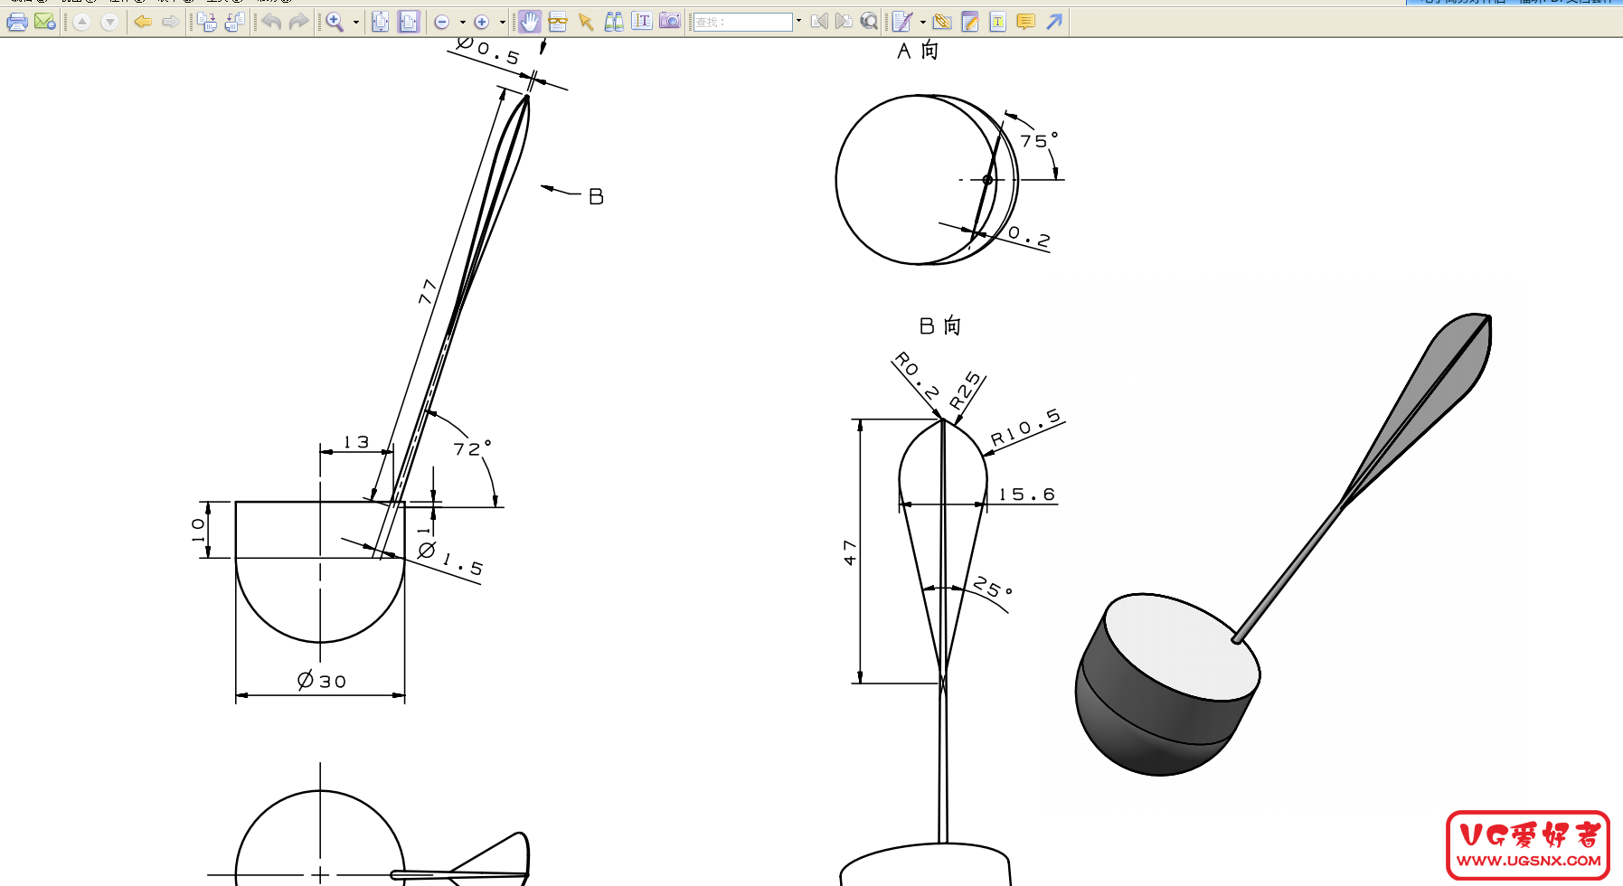Screen dimensions: 1623x886
Task: Click the Find Next icon
Action: pyautogui.click(x=844, y=22)
